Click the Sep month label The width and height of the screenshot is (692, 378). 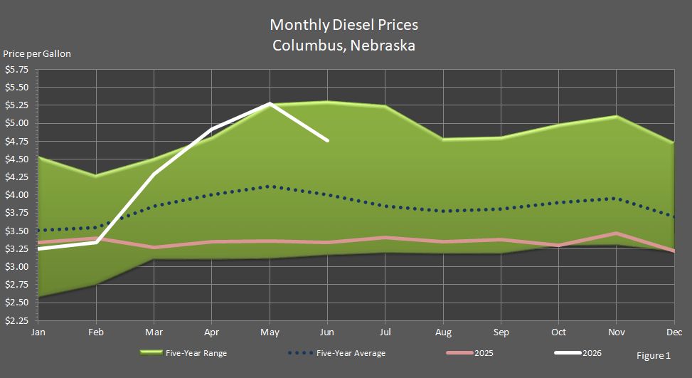(x=501, y=332)
